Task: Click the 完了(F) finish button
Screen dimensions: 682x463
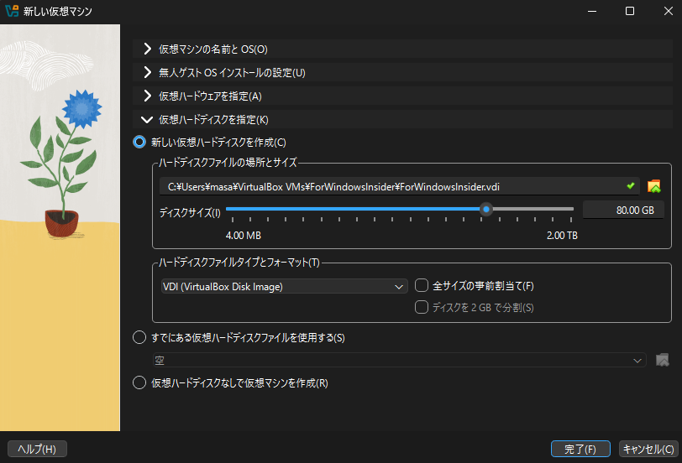Action: (x=580, y=449)
